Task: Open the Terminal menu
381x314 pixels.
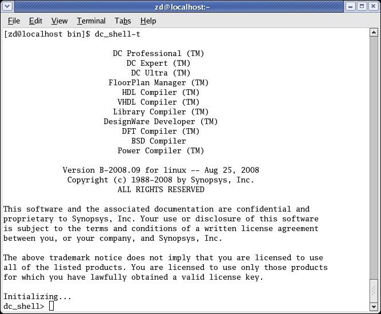Action: tap(91, 21)
